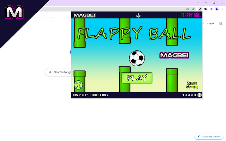Screen dimensions: 226x141
Task: Restore down the Chrome window
Action: [x=214, y=3]
